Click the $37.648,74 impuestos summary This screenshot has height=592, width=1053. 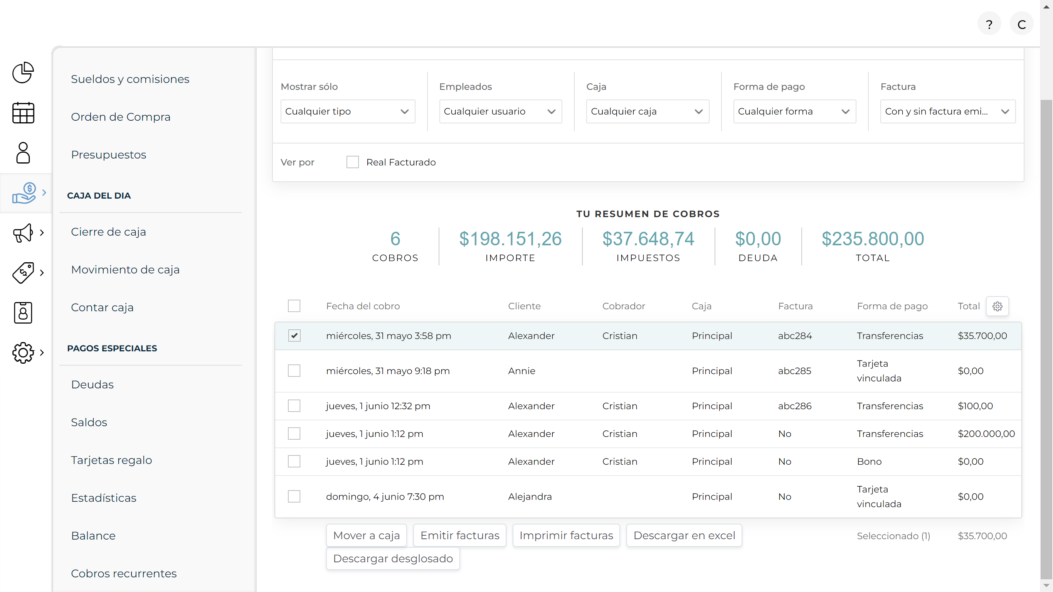[x=648, y=239]
